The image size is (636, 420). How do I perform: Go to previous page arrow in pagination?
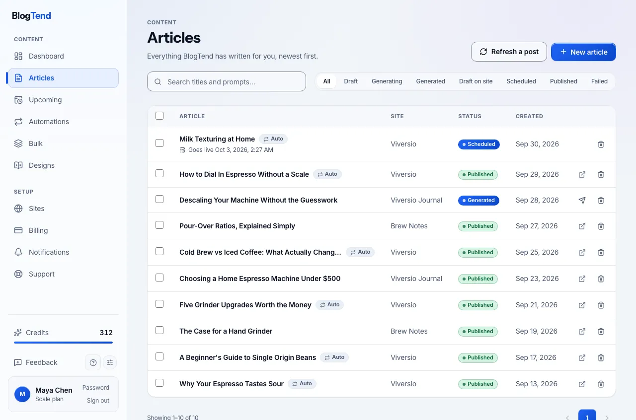point(568,418)
